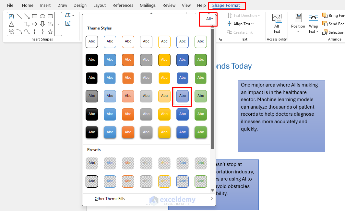Switch to the Shape Format tab
Screen dimensions: 345x211
(x=226, y=5)
